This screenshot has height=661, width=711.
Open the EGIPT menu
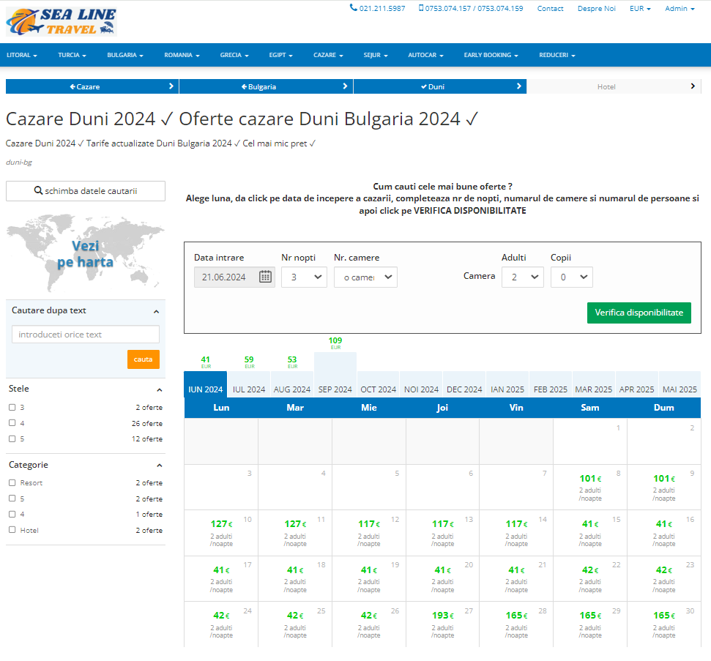tap(280, 55)
